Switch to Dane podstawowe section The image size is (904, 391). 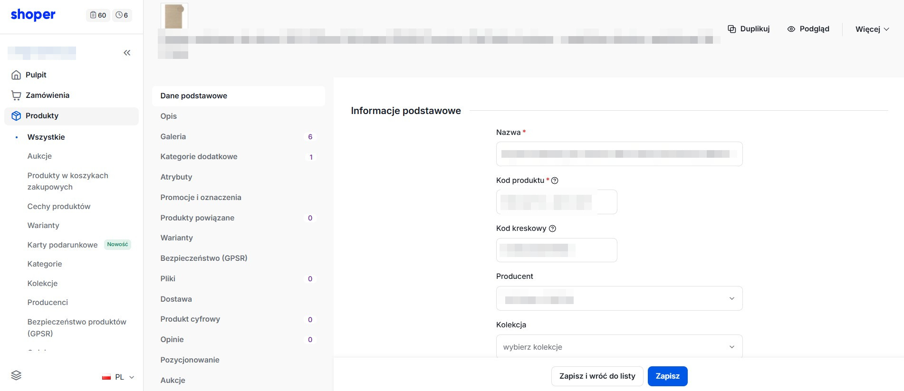239,96
